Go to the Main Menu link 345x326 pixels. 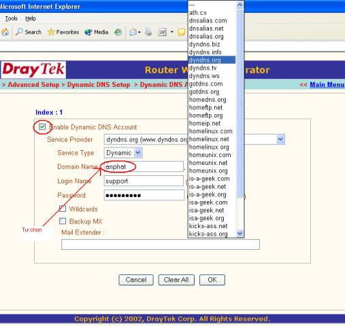(x=327, y=85)
